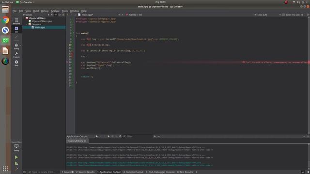Viewport: 310px width, 174px height.
Task: Open Debug mode in the sidebar
Action: (x=16, y=46)
